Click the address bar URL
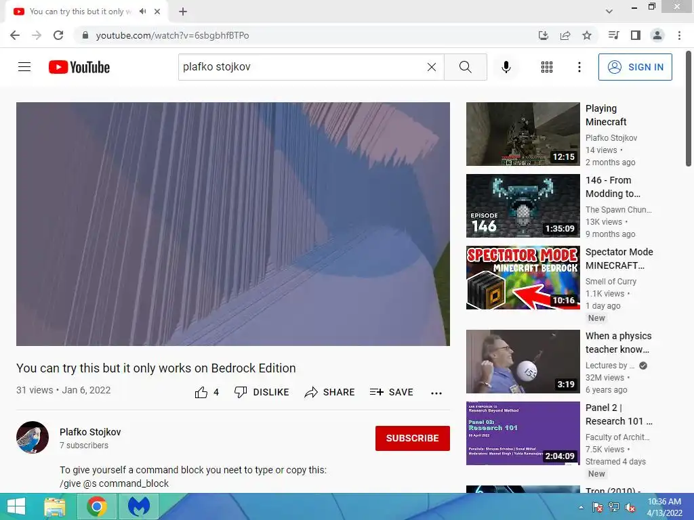This screenshot has width=694, height=520. click(173, 35)
